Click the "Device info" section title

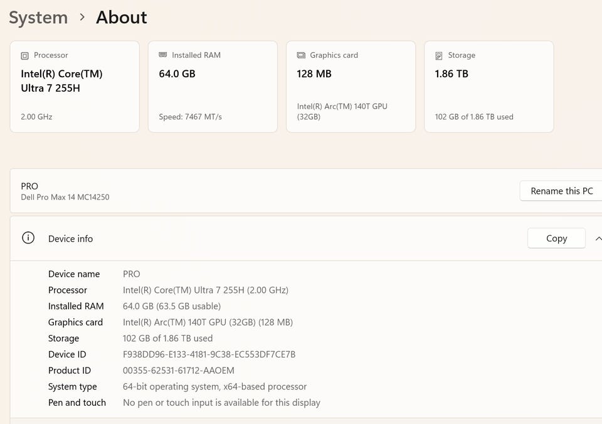point(71,239)
